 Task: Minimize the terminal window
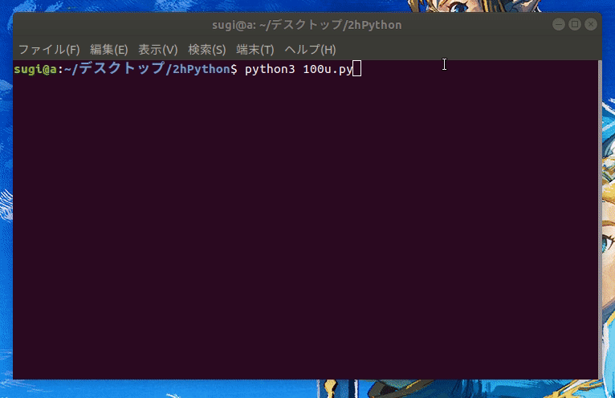(x=559, y=24)
